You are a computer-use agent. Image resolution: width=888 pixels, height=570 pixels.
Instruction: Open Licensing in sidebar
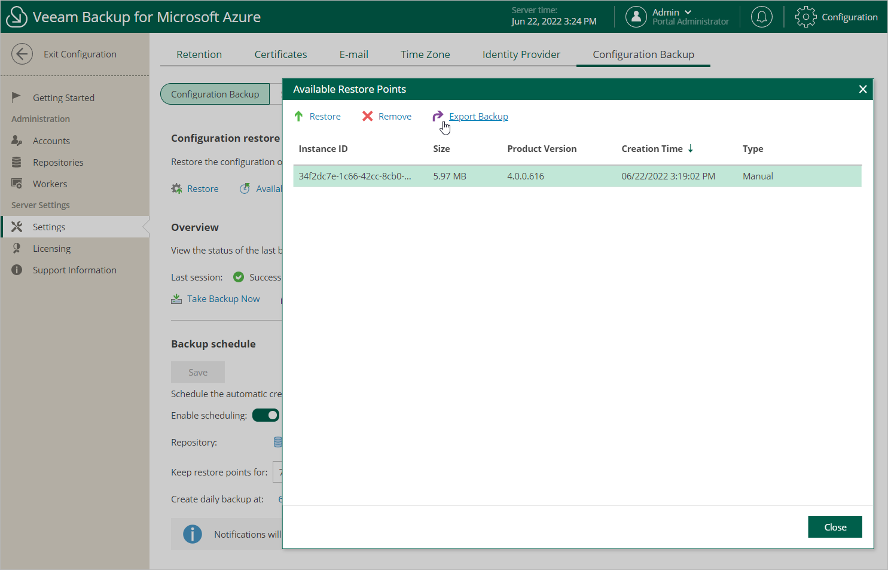51,248
